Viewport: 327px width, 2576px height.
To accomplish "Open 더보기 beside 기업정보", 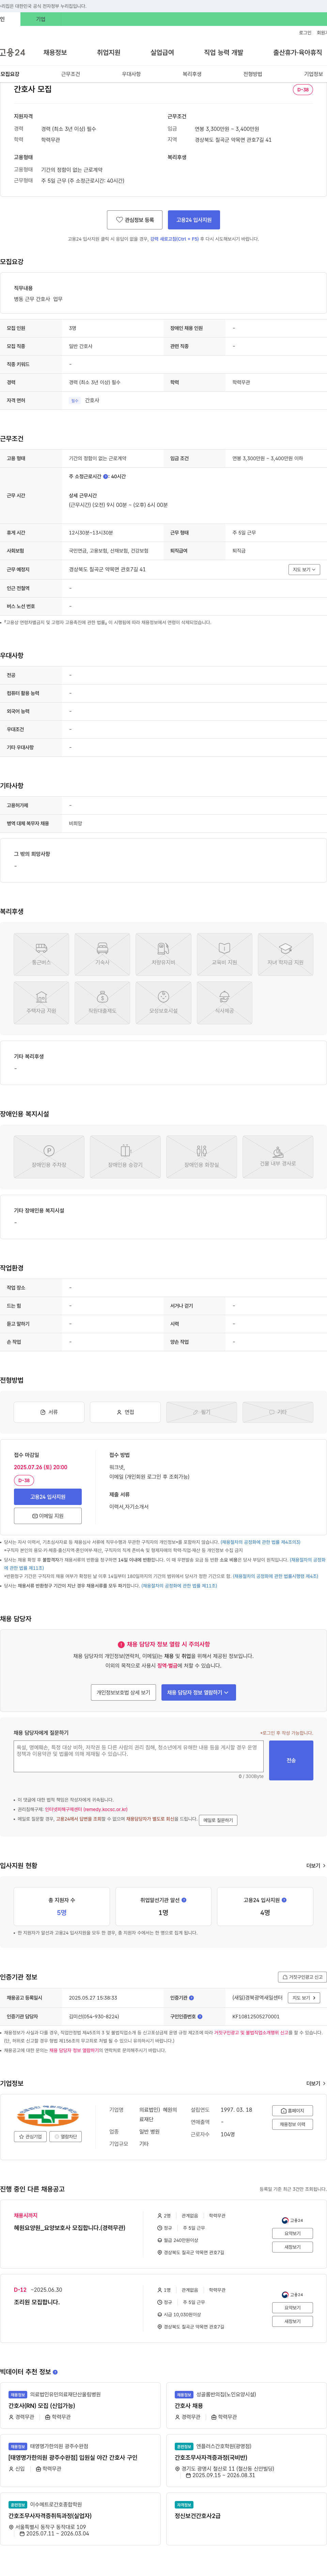I will (x=316, y=2084).
